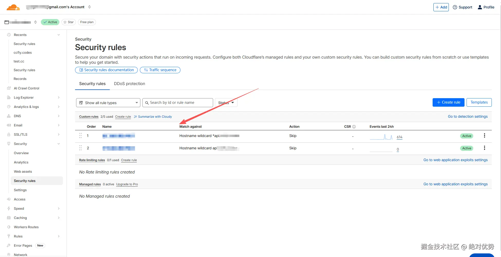Click Go to detection settings

468,116
